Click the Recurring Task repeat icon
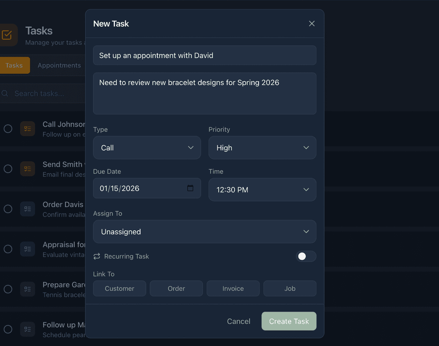Image resolution: width=439 pixels, height=346 pixels. pos(97,256)
